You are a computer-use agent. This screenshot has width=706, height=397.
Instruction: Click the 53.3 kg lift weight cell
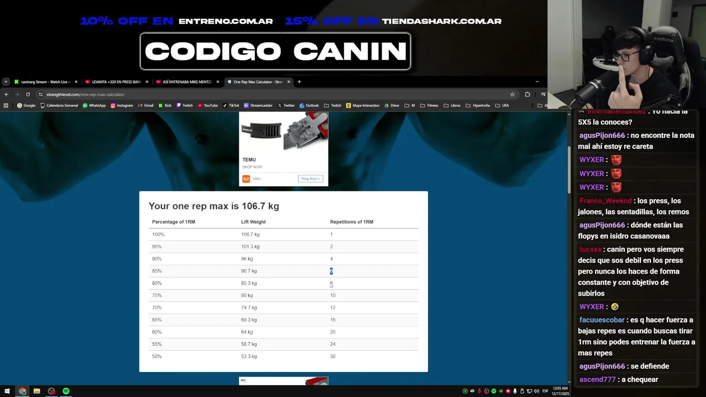249,356
